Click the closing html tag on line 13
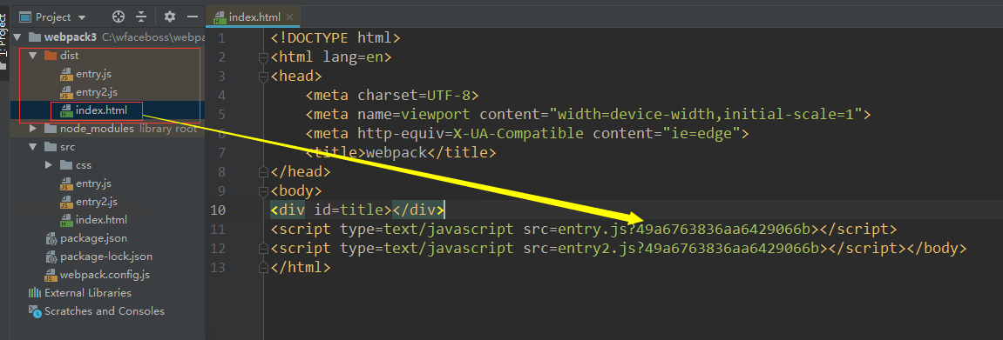 (x=301, y=267)
